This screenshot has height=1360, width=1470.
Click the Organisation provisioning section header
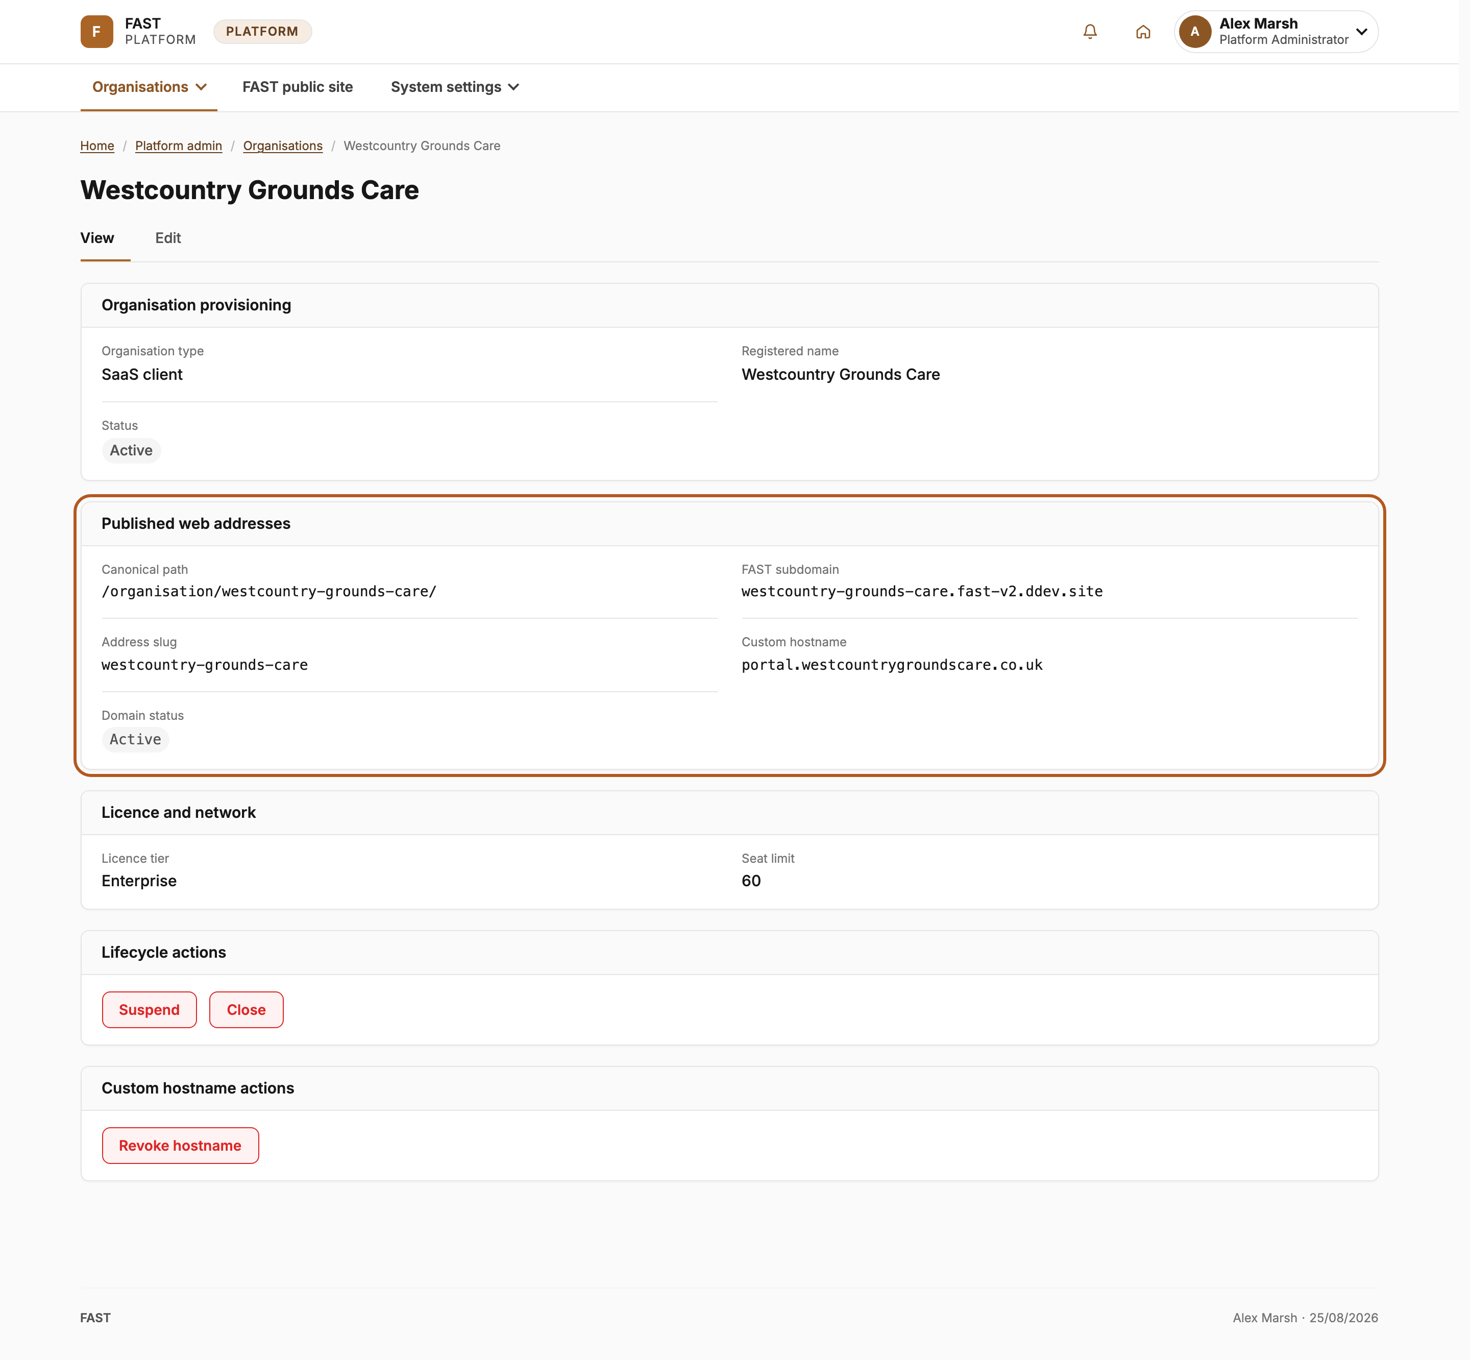(x=197, y=305)
